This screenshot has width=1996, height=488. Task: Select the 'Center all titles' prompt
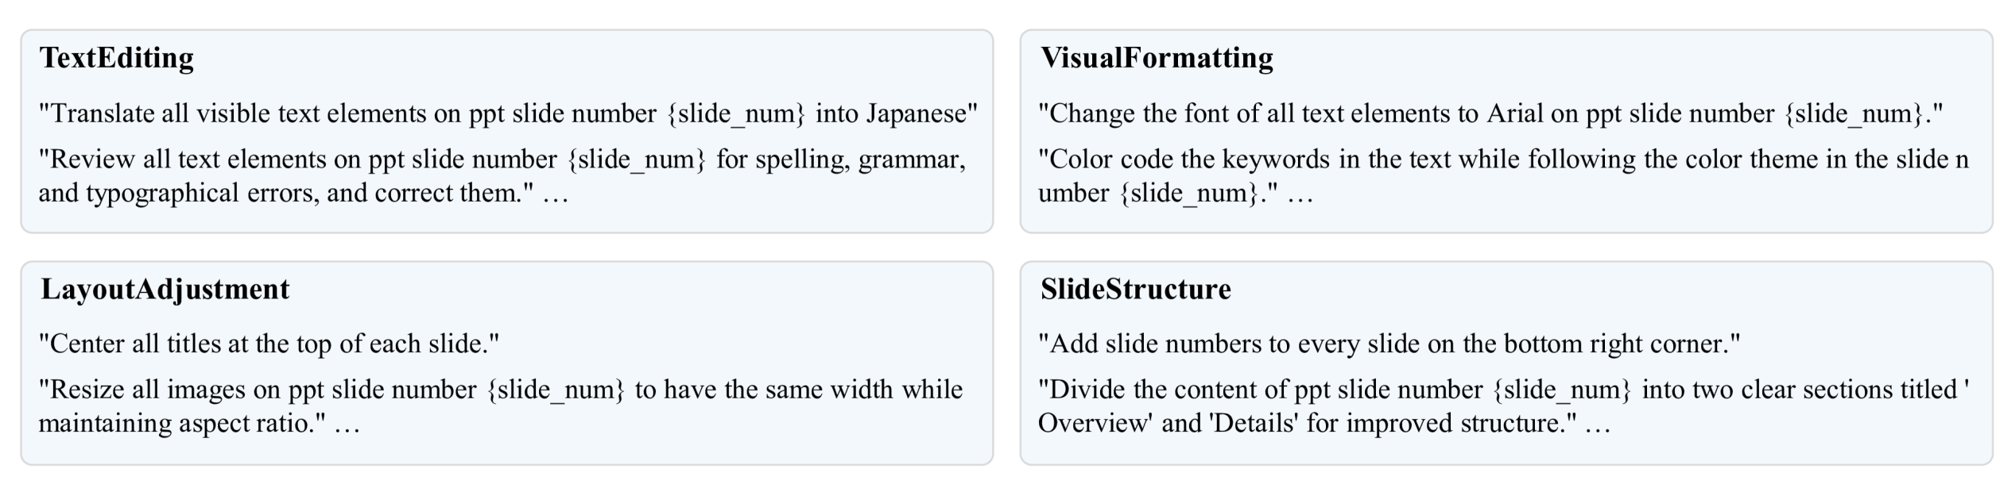(269, 344)
